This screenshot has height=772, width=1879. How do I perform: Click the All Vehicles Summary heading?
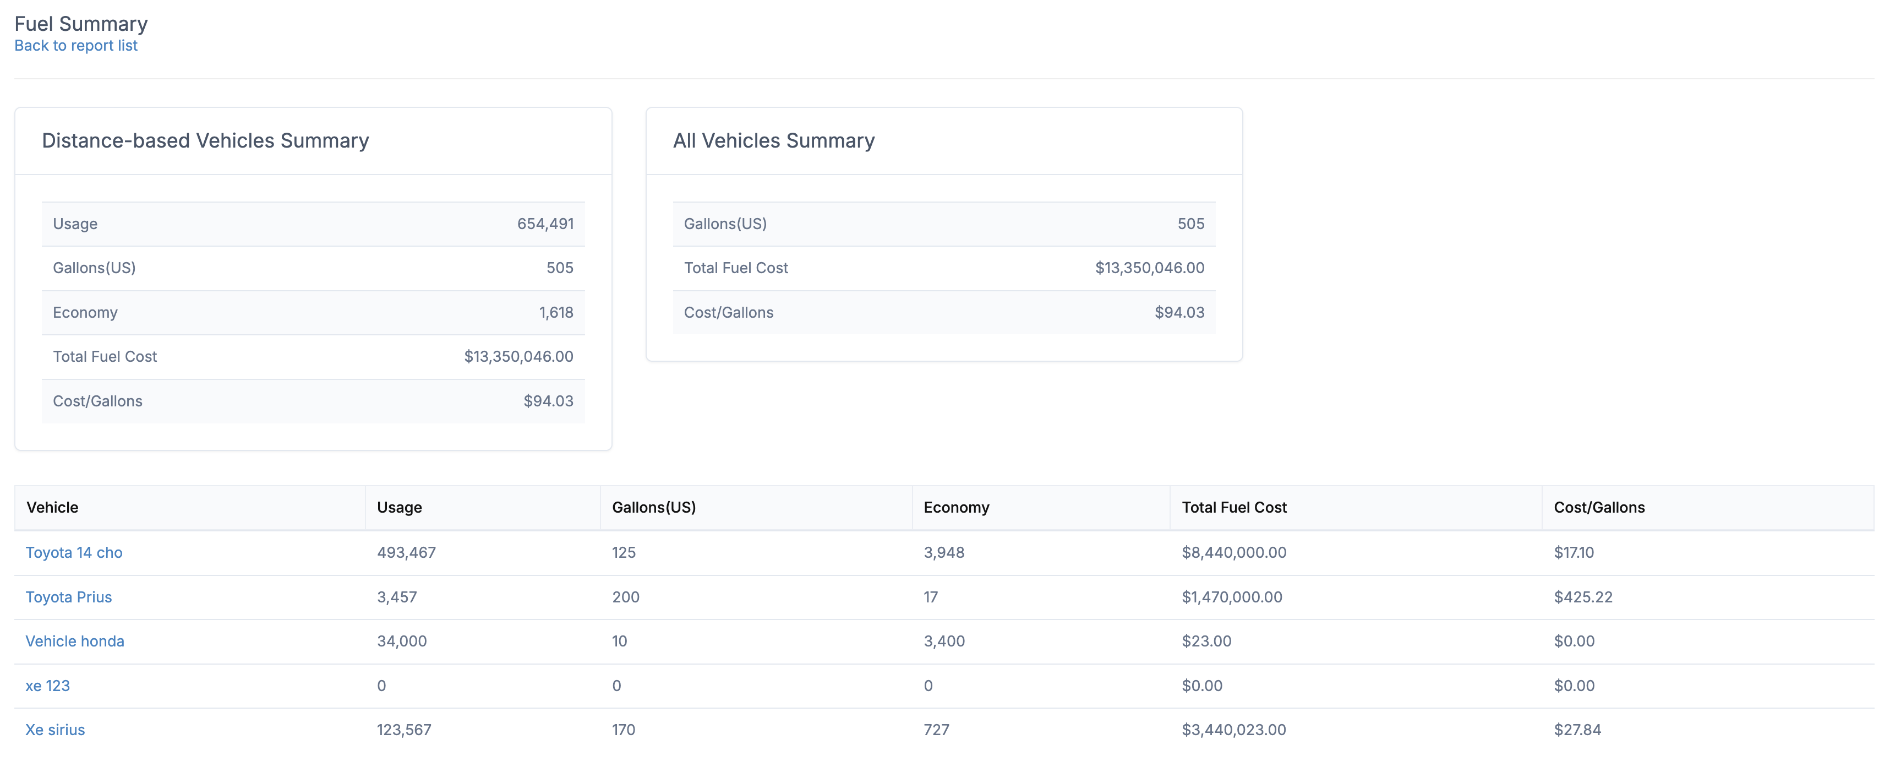[773, 140]
